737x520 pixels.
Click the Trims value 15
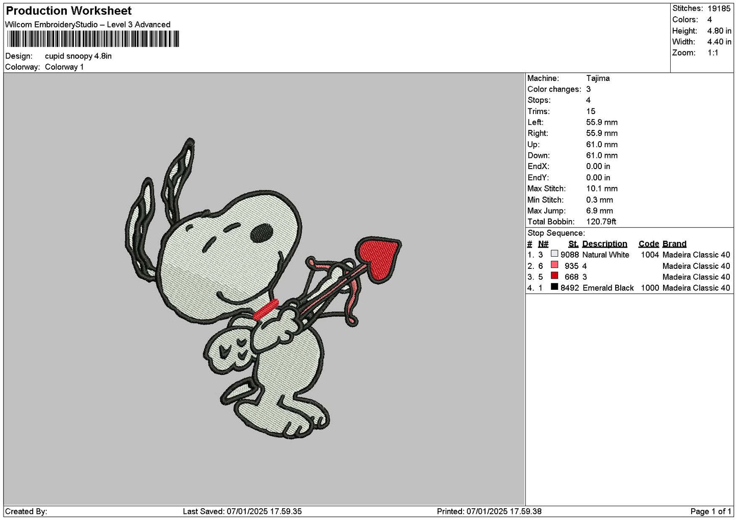point(591,112)
